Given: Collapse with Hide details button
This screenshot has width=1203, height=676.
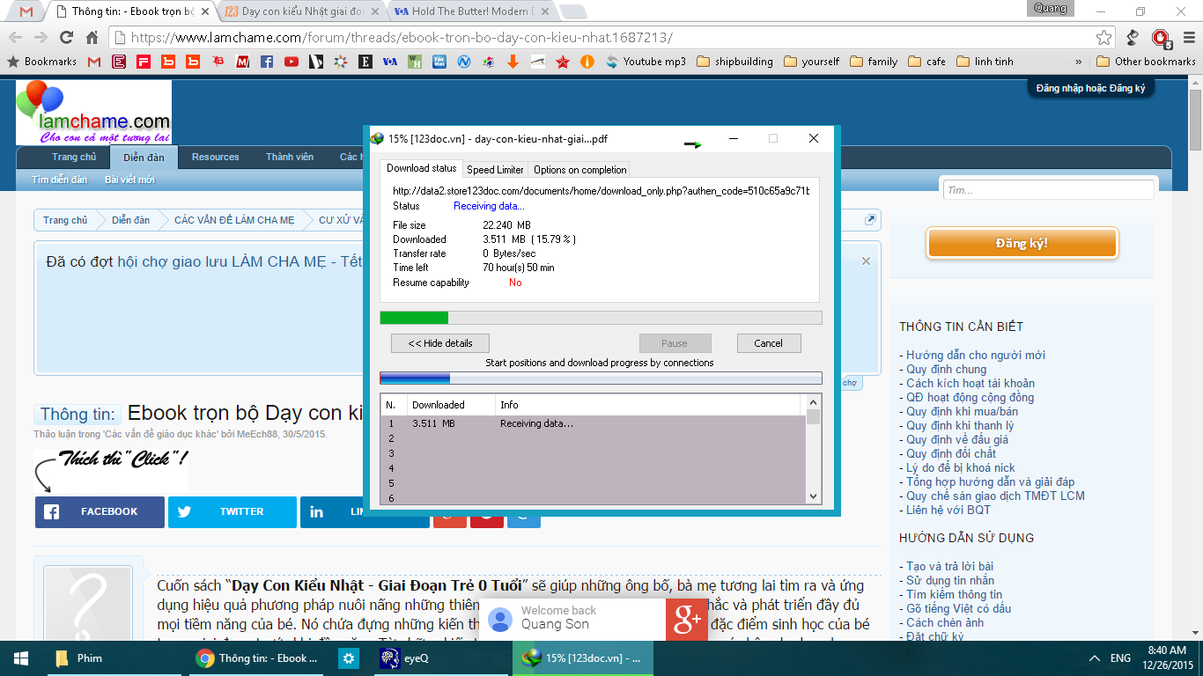Looking at the screenshot, I should (439, 343).
